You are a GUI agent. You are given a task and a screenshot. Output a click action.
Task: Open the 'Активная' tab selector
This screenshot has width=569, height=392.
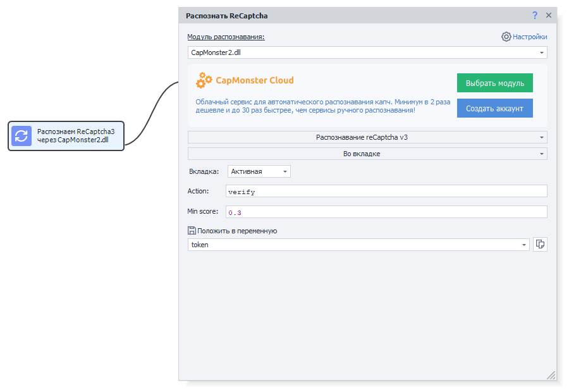point(259,171)
